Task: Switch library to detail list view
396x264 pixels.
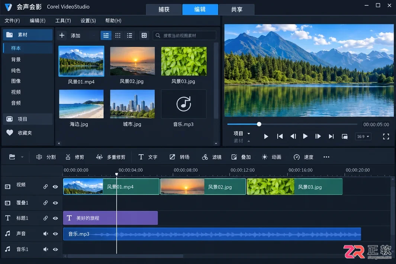Action: (x=129, y=36)
